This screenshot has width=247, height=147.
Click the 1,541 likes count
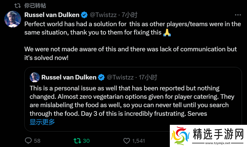click(x=138, y=141)
